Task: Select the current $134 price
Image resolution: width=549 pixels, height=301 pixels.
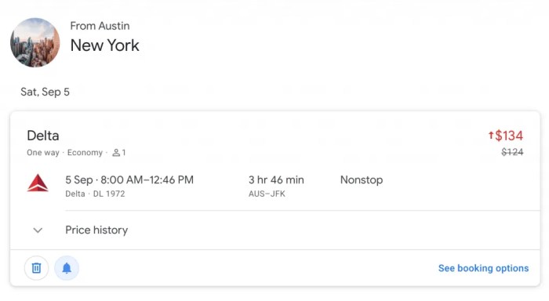Action: point(509,136)
